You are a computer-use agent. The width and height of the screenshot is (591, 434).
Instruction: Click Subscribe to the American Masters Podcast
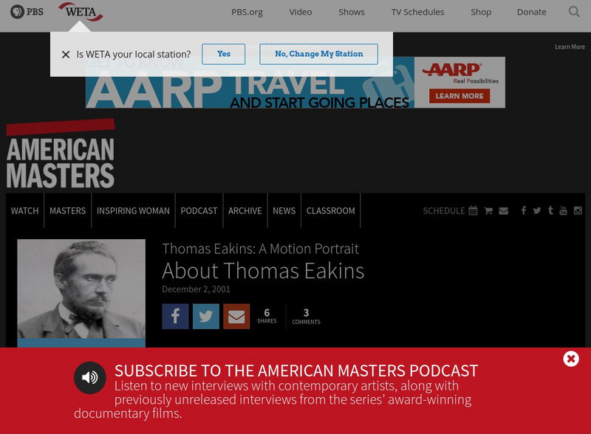[296, 371]
